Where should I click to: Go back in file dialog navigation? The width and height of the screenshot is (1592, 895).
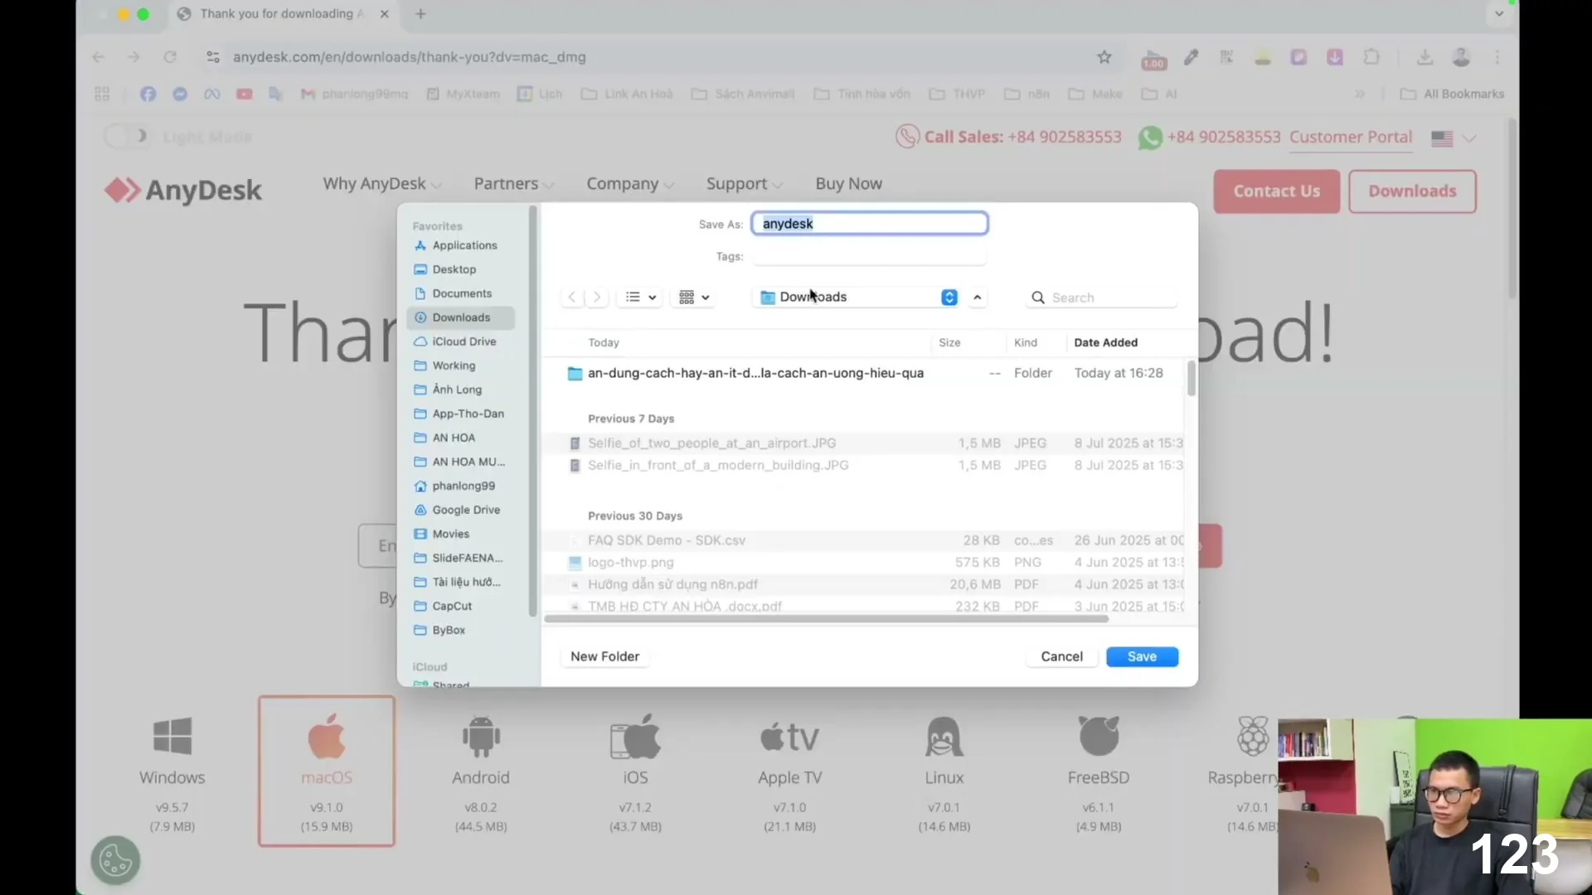(571, 298)
